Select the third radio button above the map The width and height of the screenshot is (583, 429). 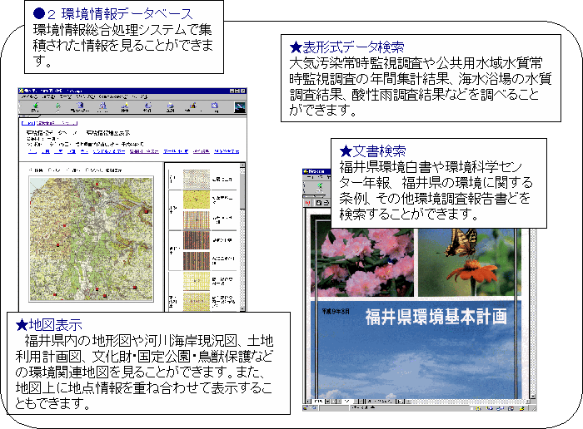(x=68, y=170)
